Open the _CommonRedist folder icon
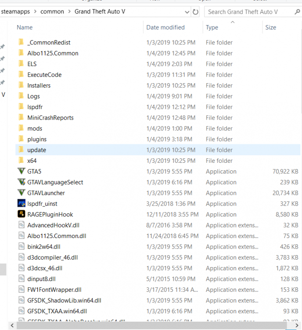This screenshot has height=330, width=302. (21, 42)
